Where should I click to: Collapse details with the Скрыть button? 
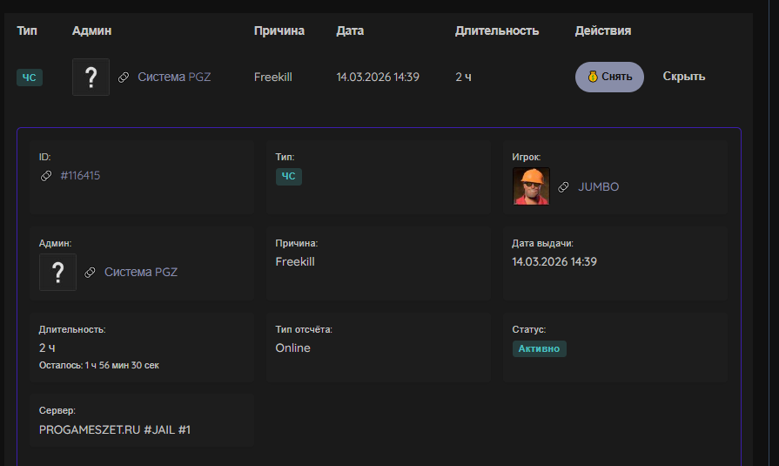[683, 77]
